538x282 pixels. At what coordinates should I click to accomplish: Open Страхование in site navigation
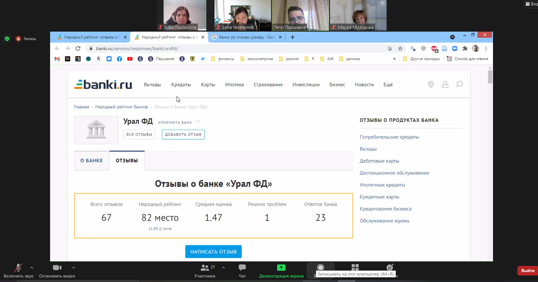click(x=268, y=85)
